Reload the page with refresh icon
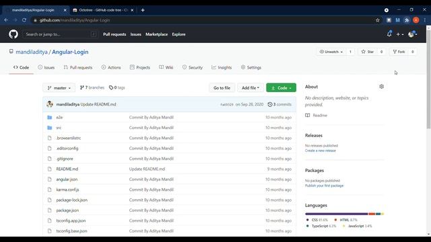Screen dimensions: 431x242 pyautogui.click(x=24, y=20)
